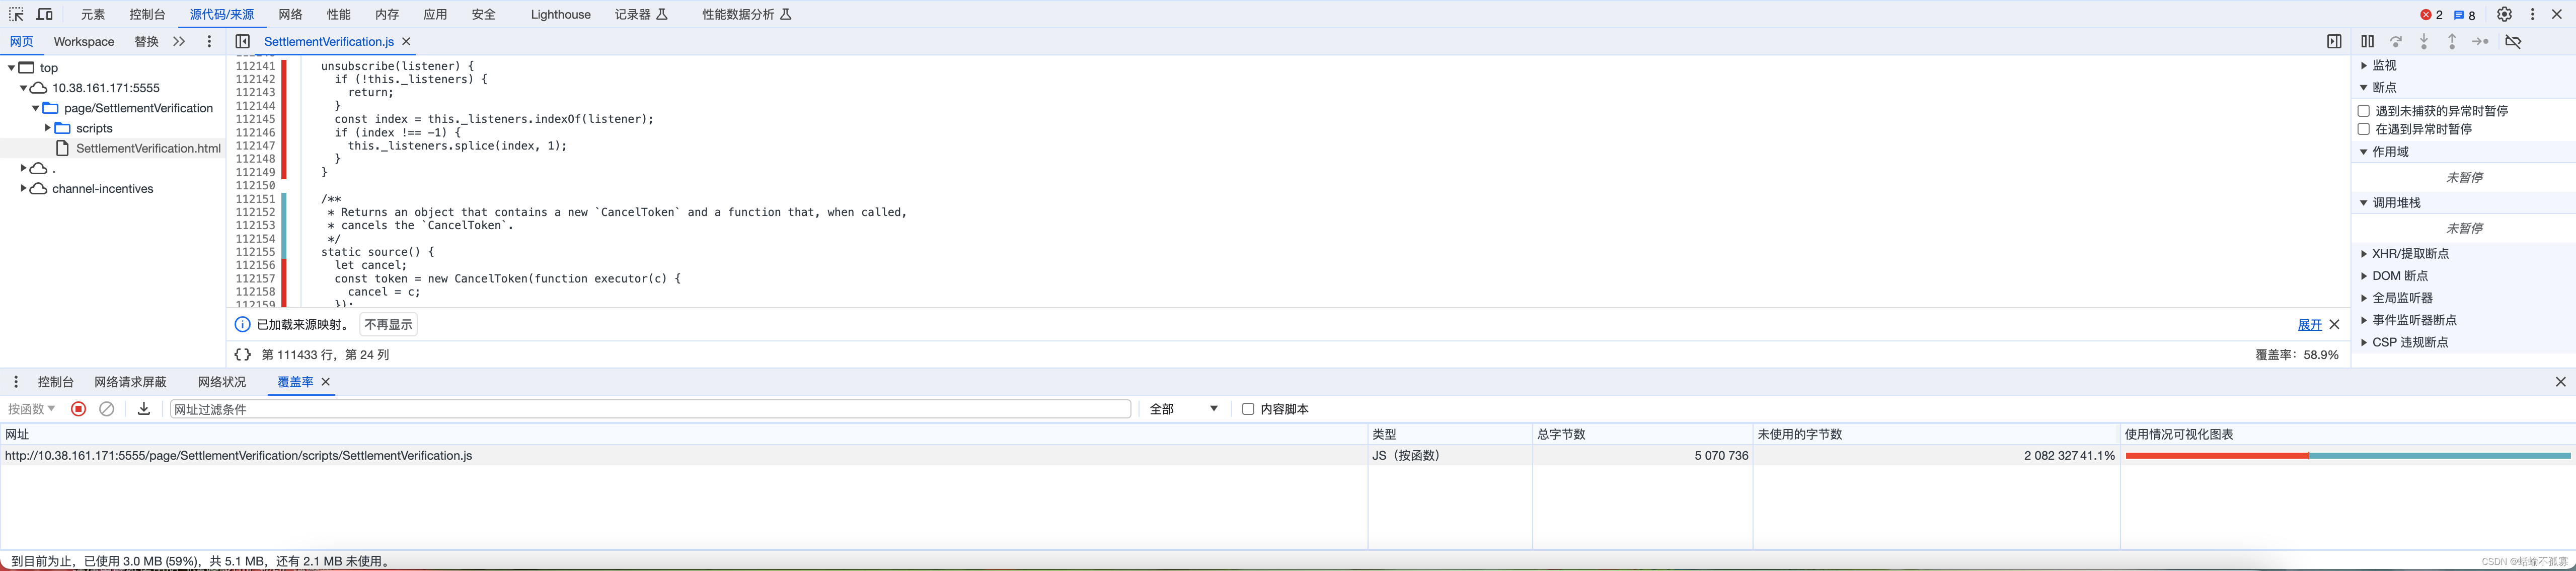
Task: Open DevTools settings gear
Action: [2504, 14]
